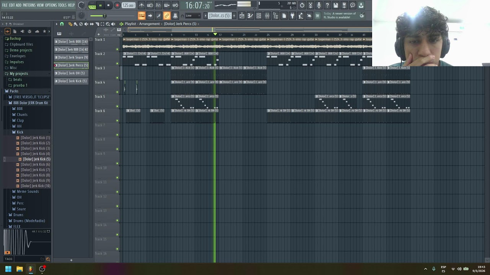Open the Channel rack
Screen dimensions: 490x275
tap(258, 16)
